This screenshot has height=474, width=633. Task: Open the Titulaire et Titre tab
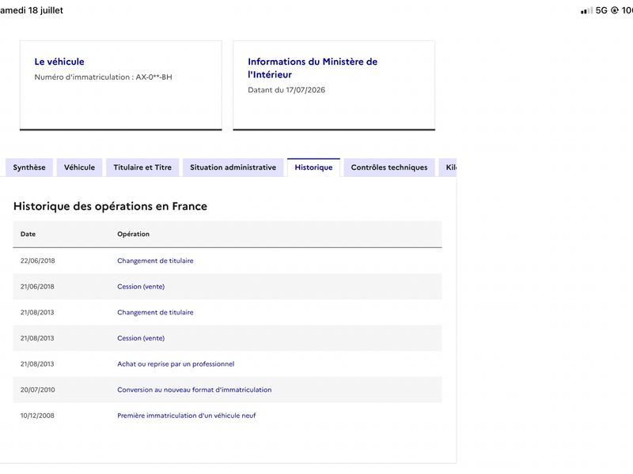click(x=142, y=167)
